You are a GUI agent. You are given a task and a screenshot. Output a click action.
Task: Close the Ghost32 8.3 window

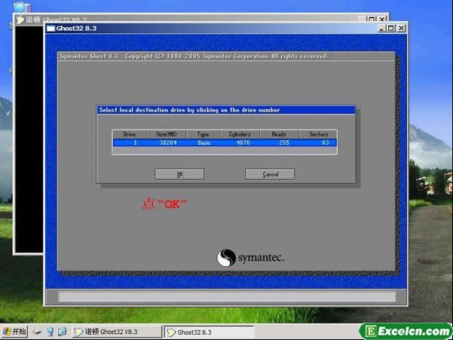point(401,28)
